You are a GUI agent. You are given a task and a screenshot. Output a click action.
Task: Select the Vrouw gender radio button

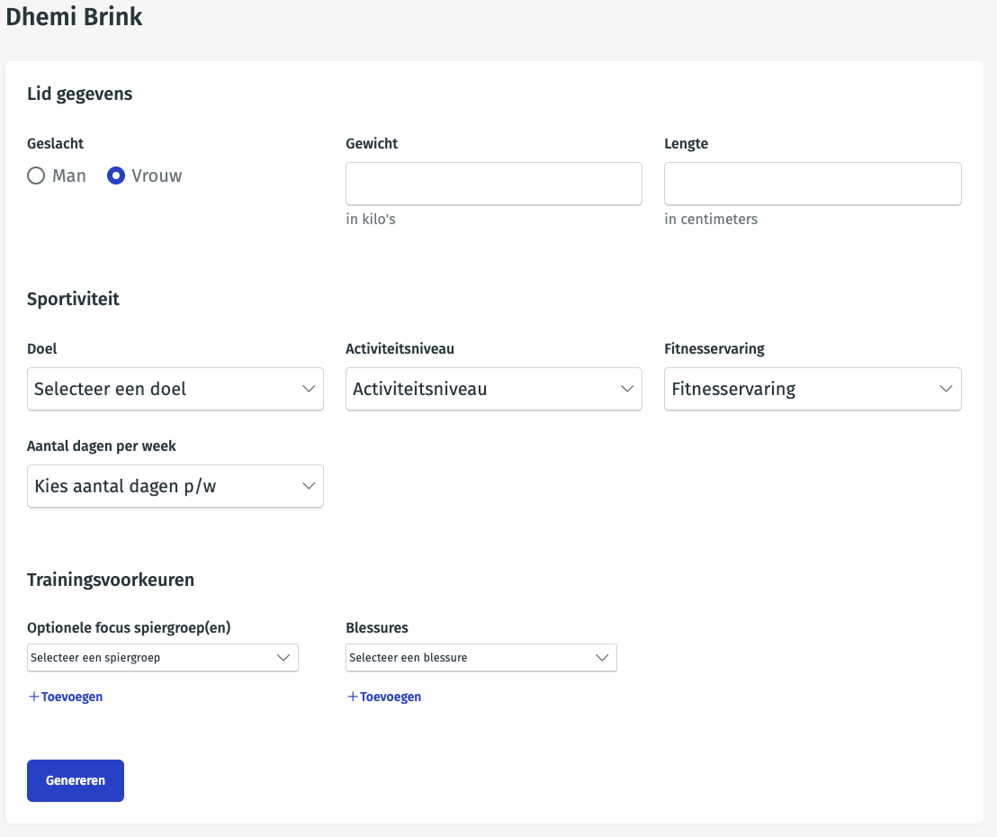pos(116,176)
